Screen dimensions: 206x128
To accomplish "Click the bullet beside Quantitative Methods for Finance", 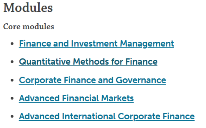I will point(12,62).
